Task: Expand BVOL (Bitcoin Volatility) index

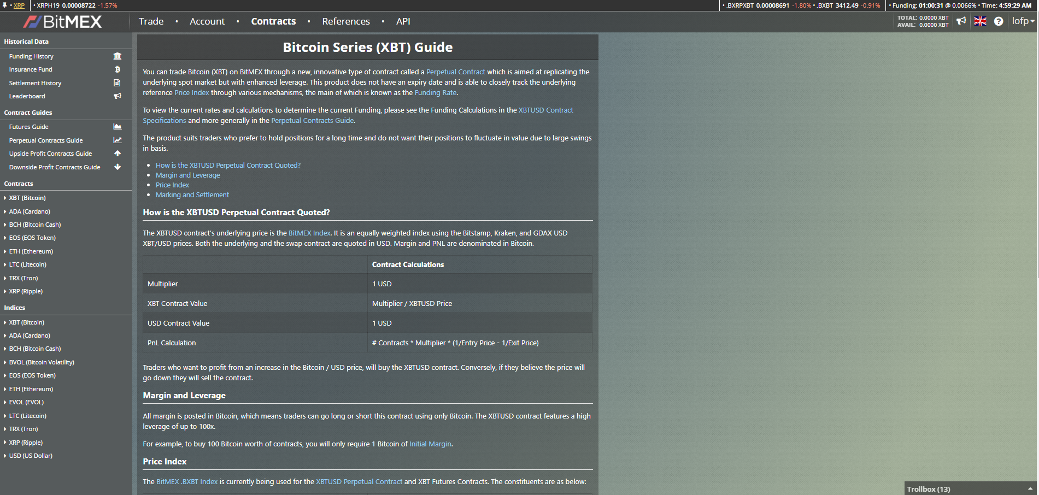Action: click(42, 362)
